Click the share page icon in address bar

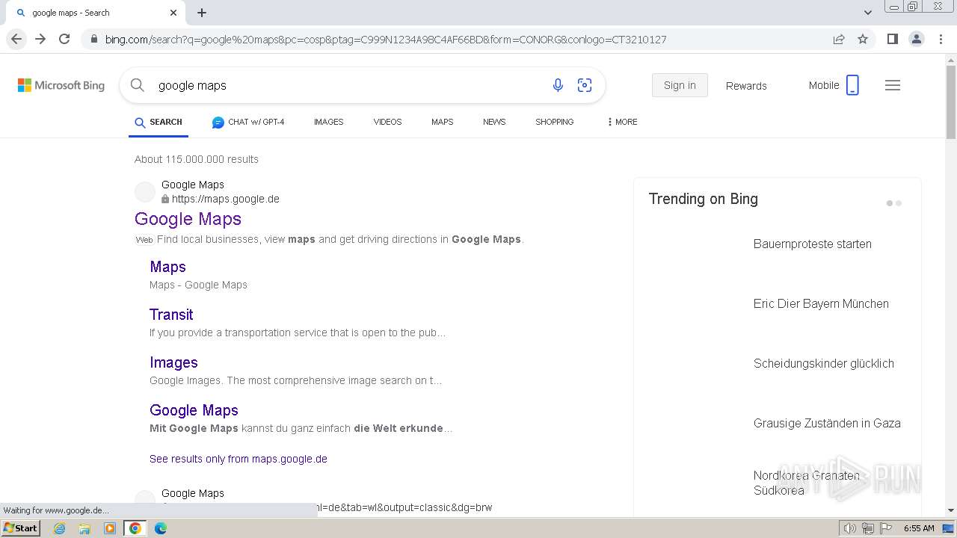[839, 39]
